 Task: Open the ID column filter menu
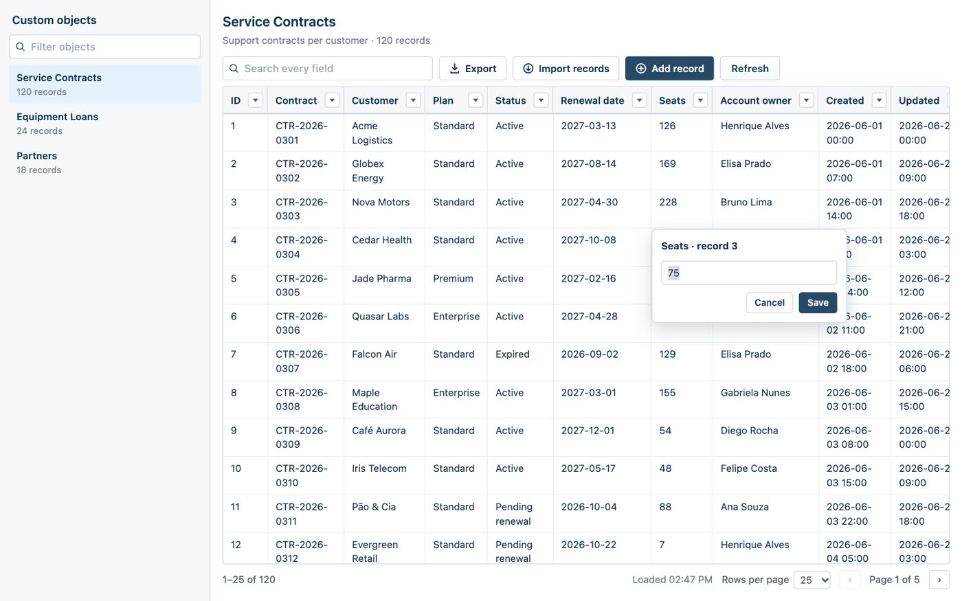click(x=256, y=100)
